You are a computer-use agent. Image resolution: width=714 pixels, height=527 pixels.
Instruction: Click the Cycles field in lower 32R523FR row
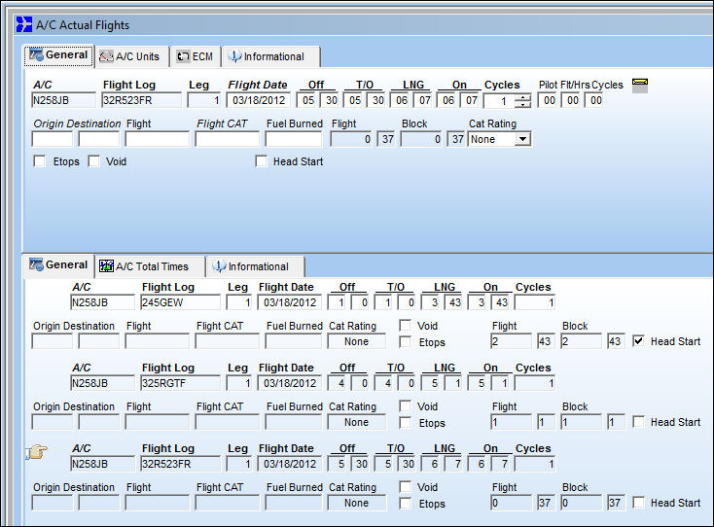point(535,464)
